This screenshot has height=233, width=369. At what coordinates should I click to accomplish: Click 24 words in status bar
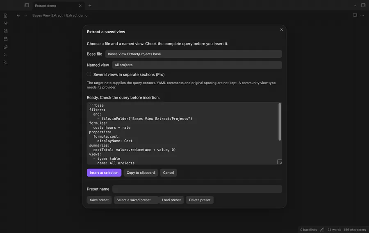coord(334,230)
